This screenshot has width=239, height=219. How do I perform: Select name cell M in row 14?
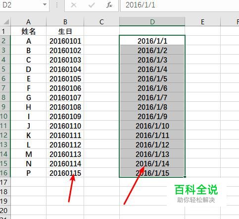tap(29, 154)
